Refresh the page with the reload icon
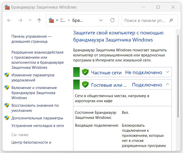Screen dimensions: 183x153 click(112, 20)
